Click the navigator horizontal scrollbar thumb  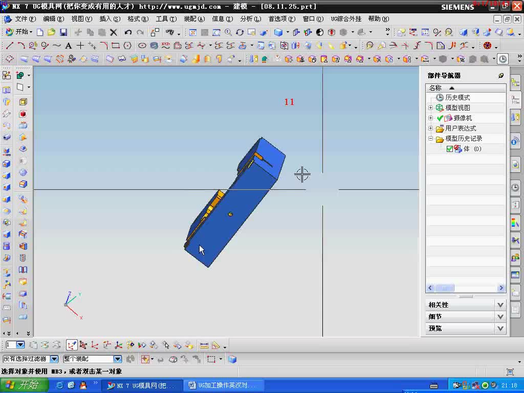(444, 288)
